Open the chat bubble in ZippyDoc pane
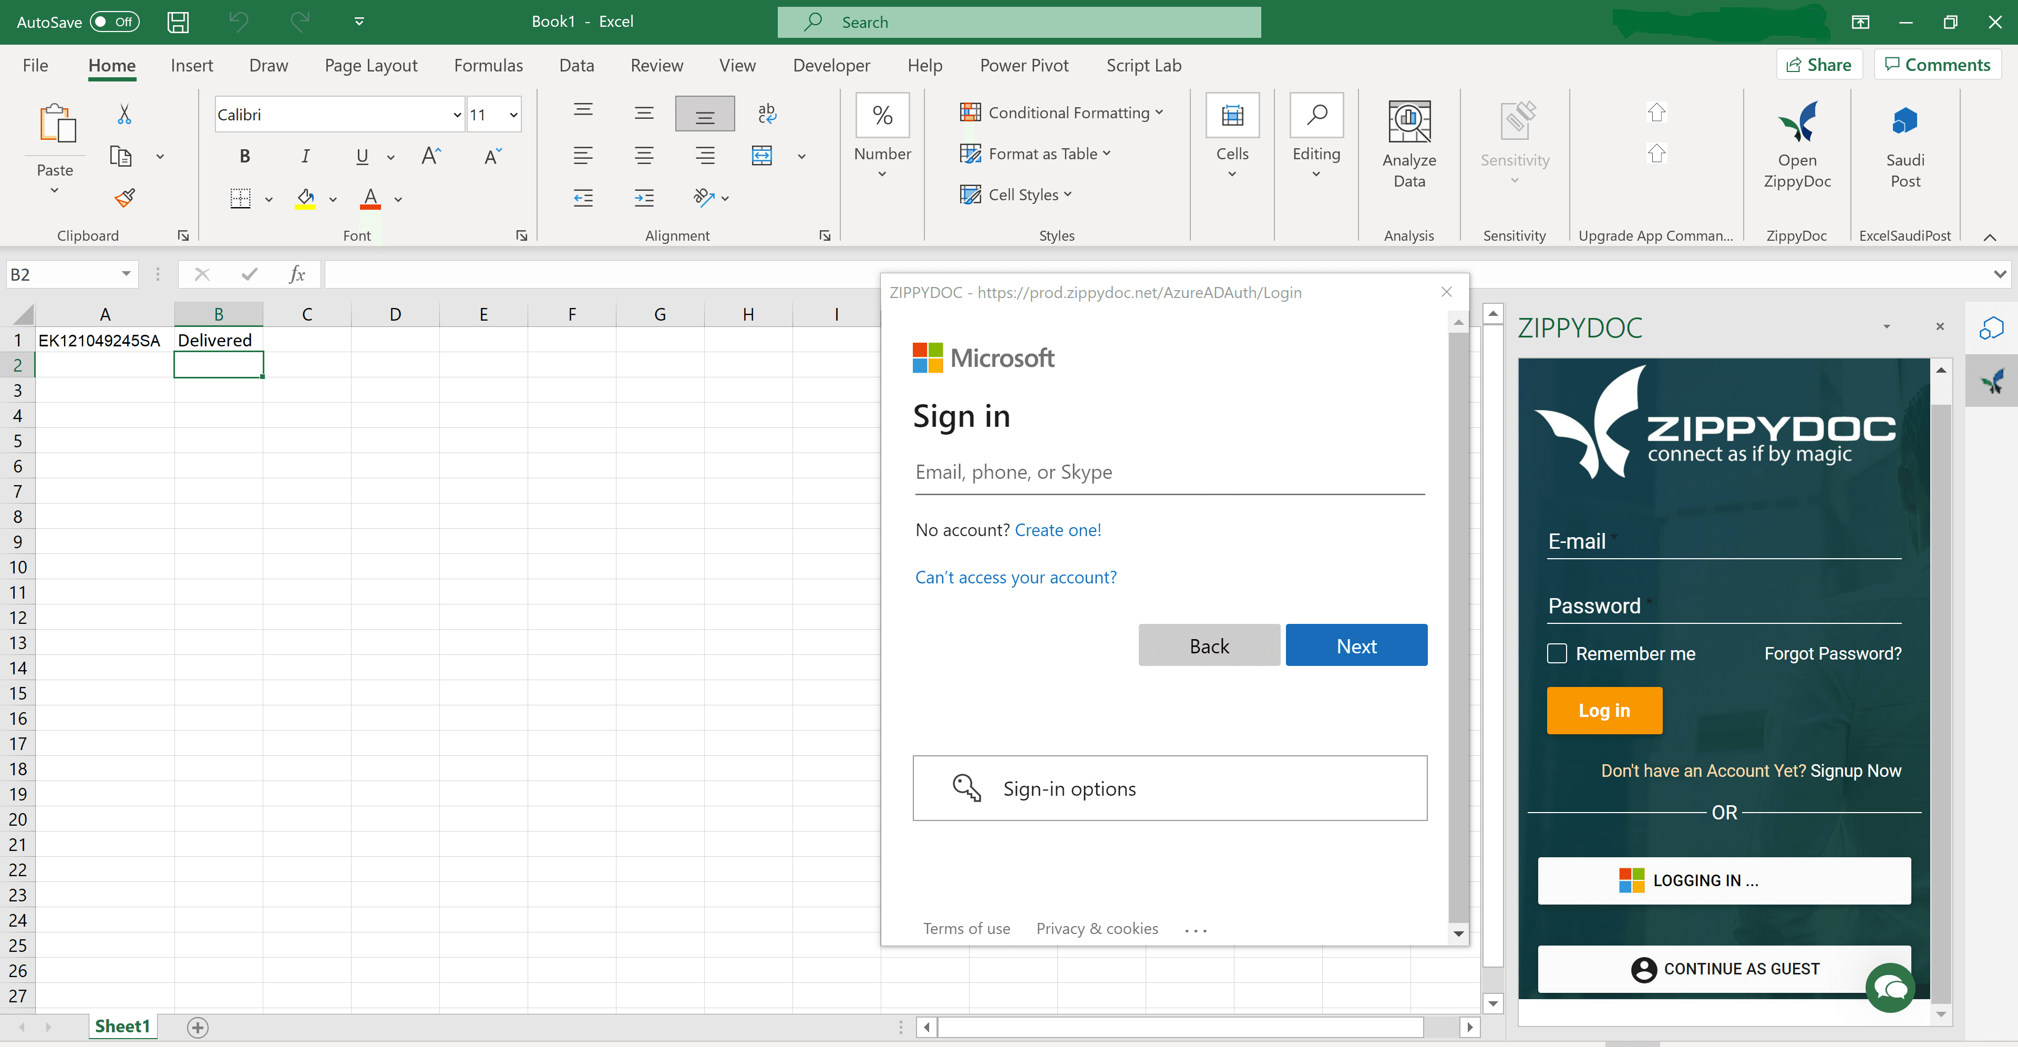Viewport: 2018px width, 1047px height. [x=1890, y=988]
